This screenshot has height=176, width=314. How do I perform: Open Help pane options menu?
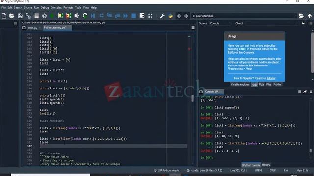click(x=311, y=23)
